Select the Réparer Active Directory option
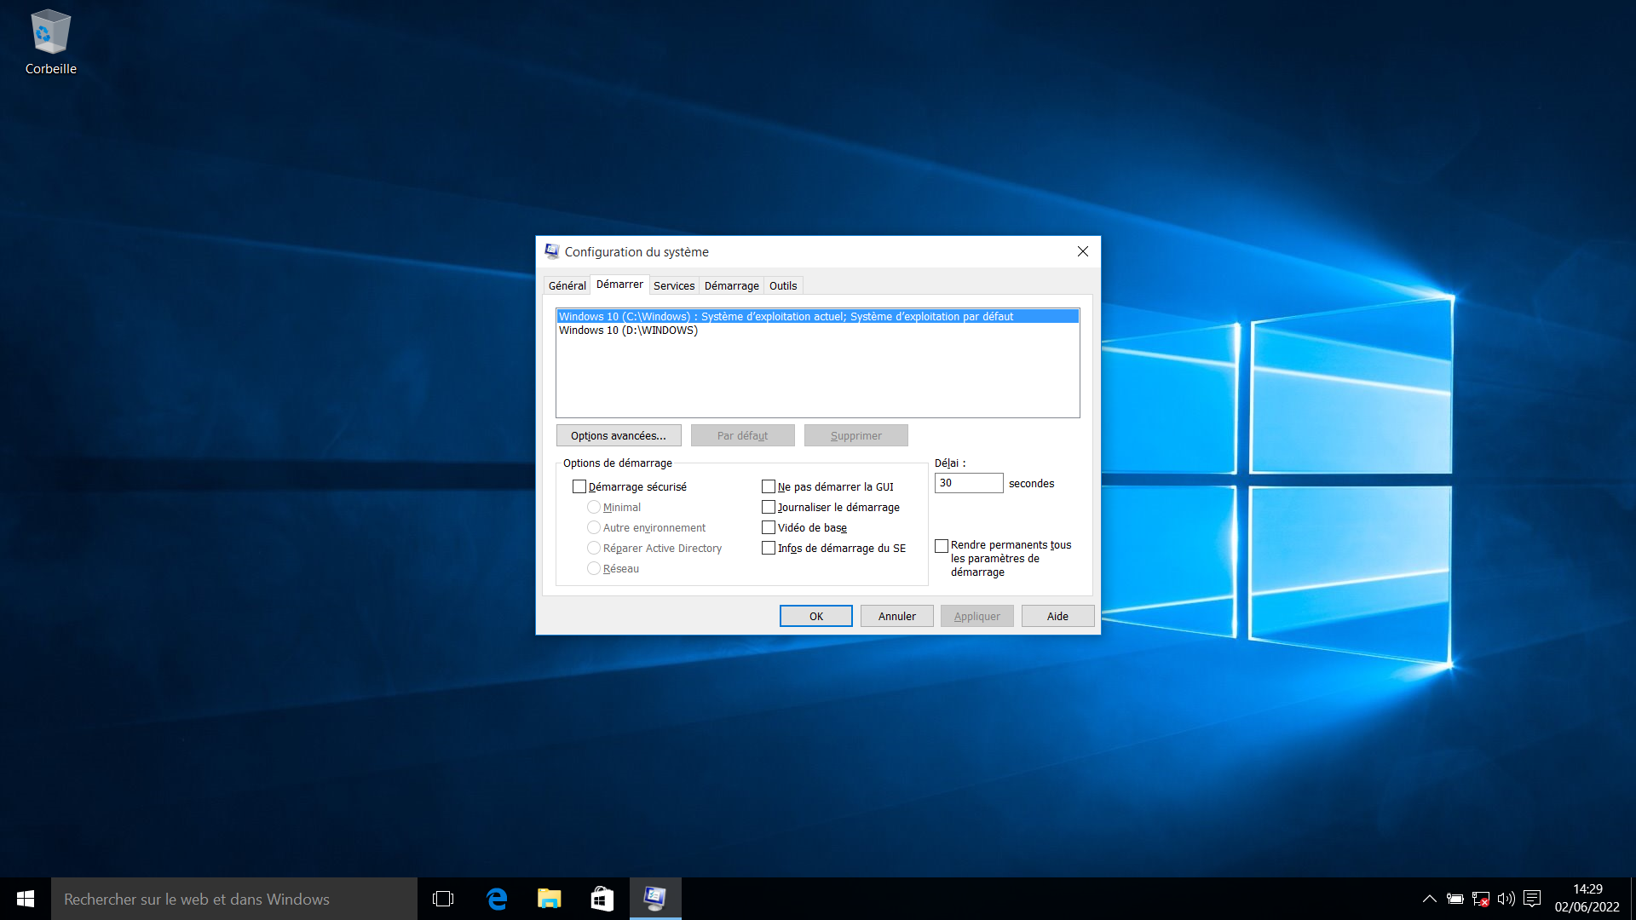The image size is (1636, 920). coord(594,548)
